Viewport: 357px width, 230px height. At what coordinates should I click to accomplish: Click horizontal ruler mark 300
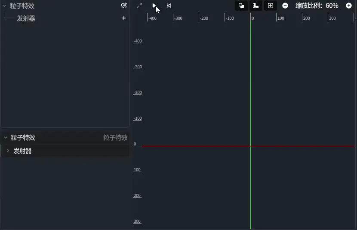[x=332, y=18]
